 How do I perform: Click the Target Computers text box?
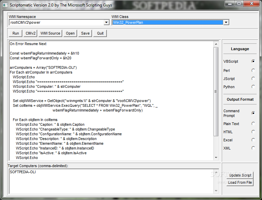coord(112,181)
